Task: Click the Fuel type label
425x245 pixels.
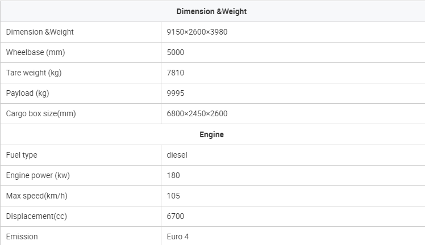Action: click(x=22, y=155)
